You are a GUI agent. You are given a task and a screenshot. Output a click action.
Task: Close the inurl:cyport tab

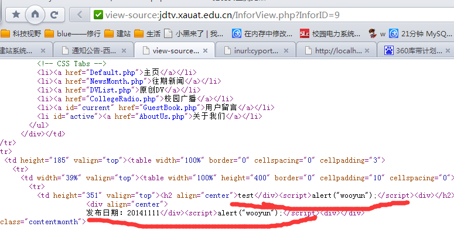point(286,51)
